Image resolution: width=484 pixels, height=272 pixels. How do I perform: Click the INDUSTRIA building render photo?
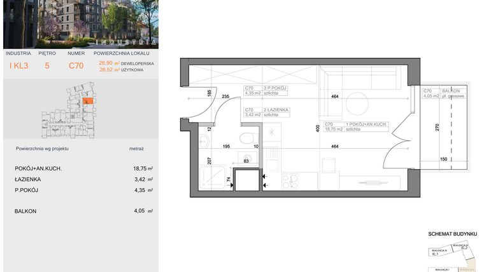click(x=81, y=24)
